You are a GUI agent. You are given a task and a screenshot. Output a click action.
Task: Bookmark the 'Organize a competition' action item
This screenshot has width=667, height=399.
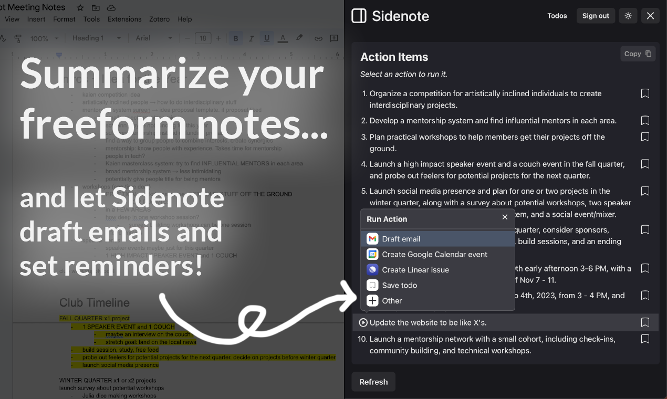645,93
